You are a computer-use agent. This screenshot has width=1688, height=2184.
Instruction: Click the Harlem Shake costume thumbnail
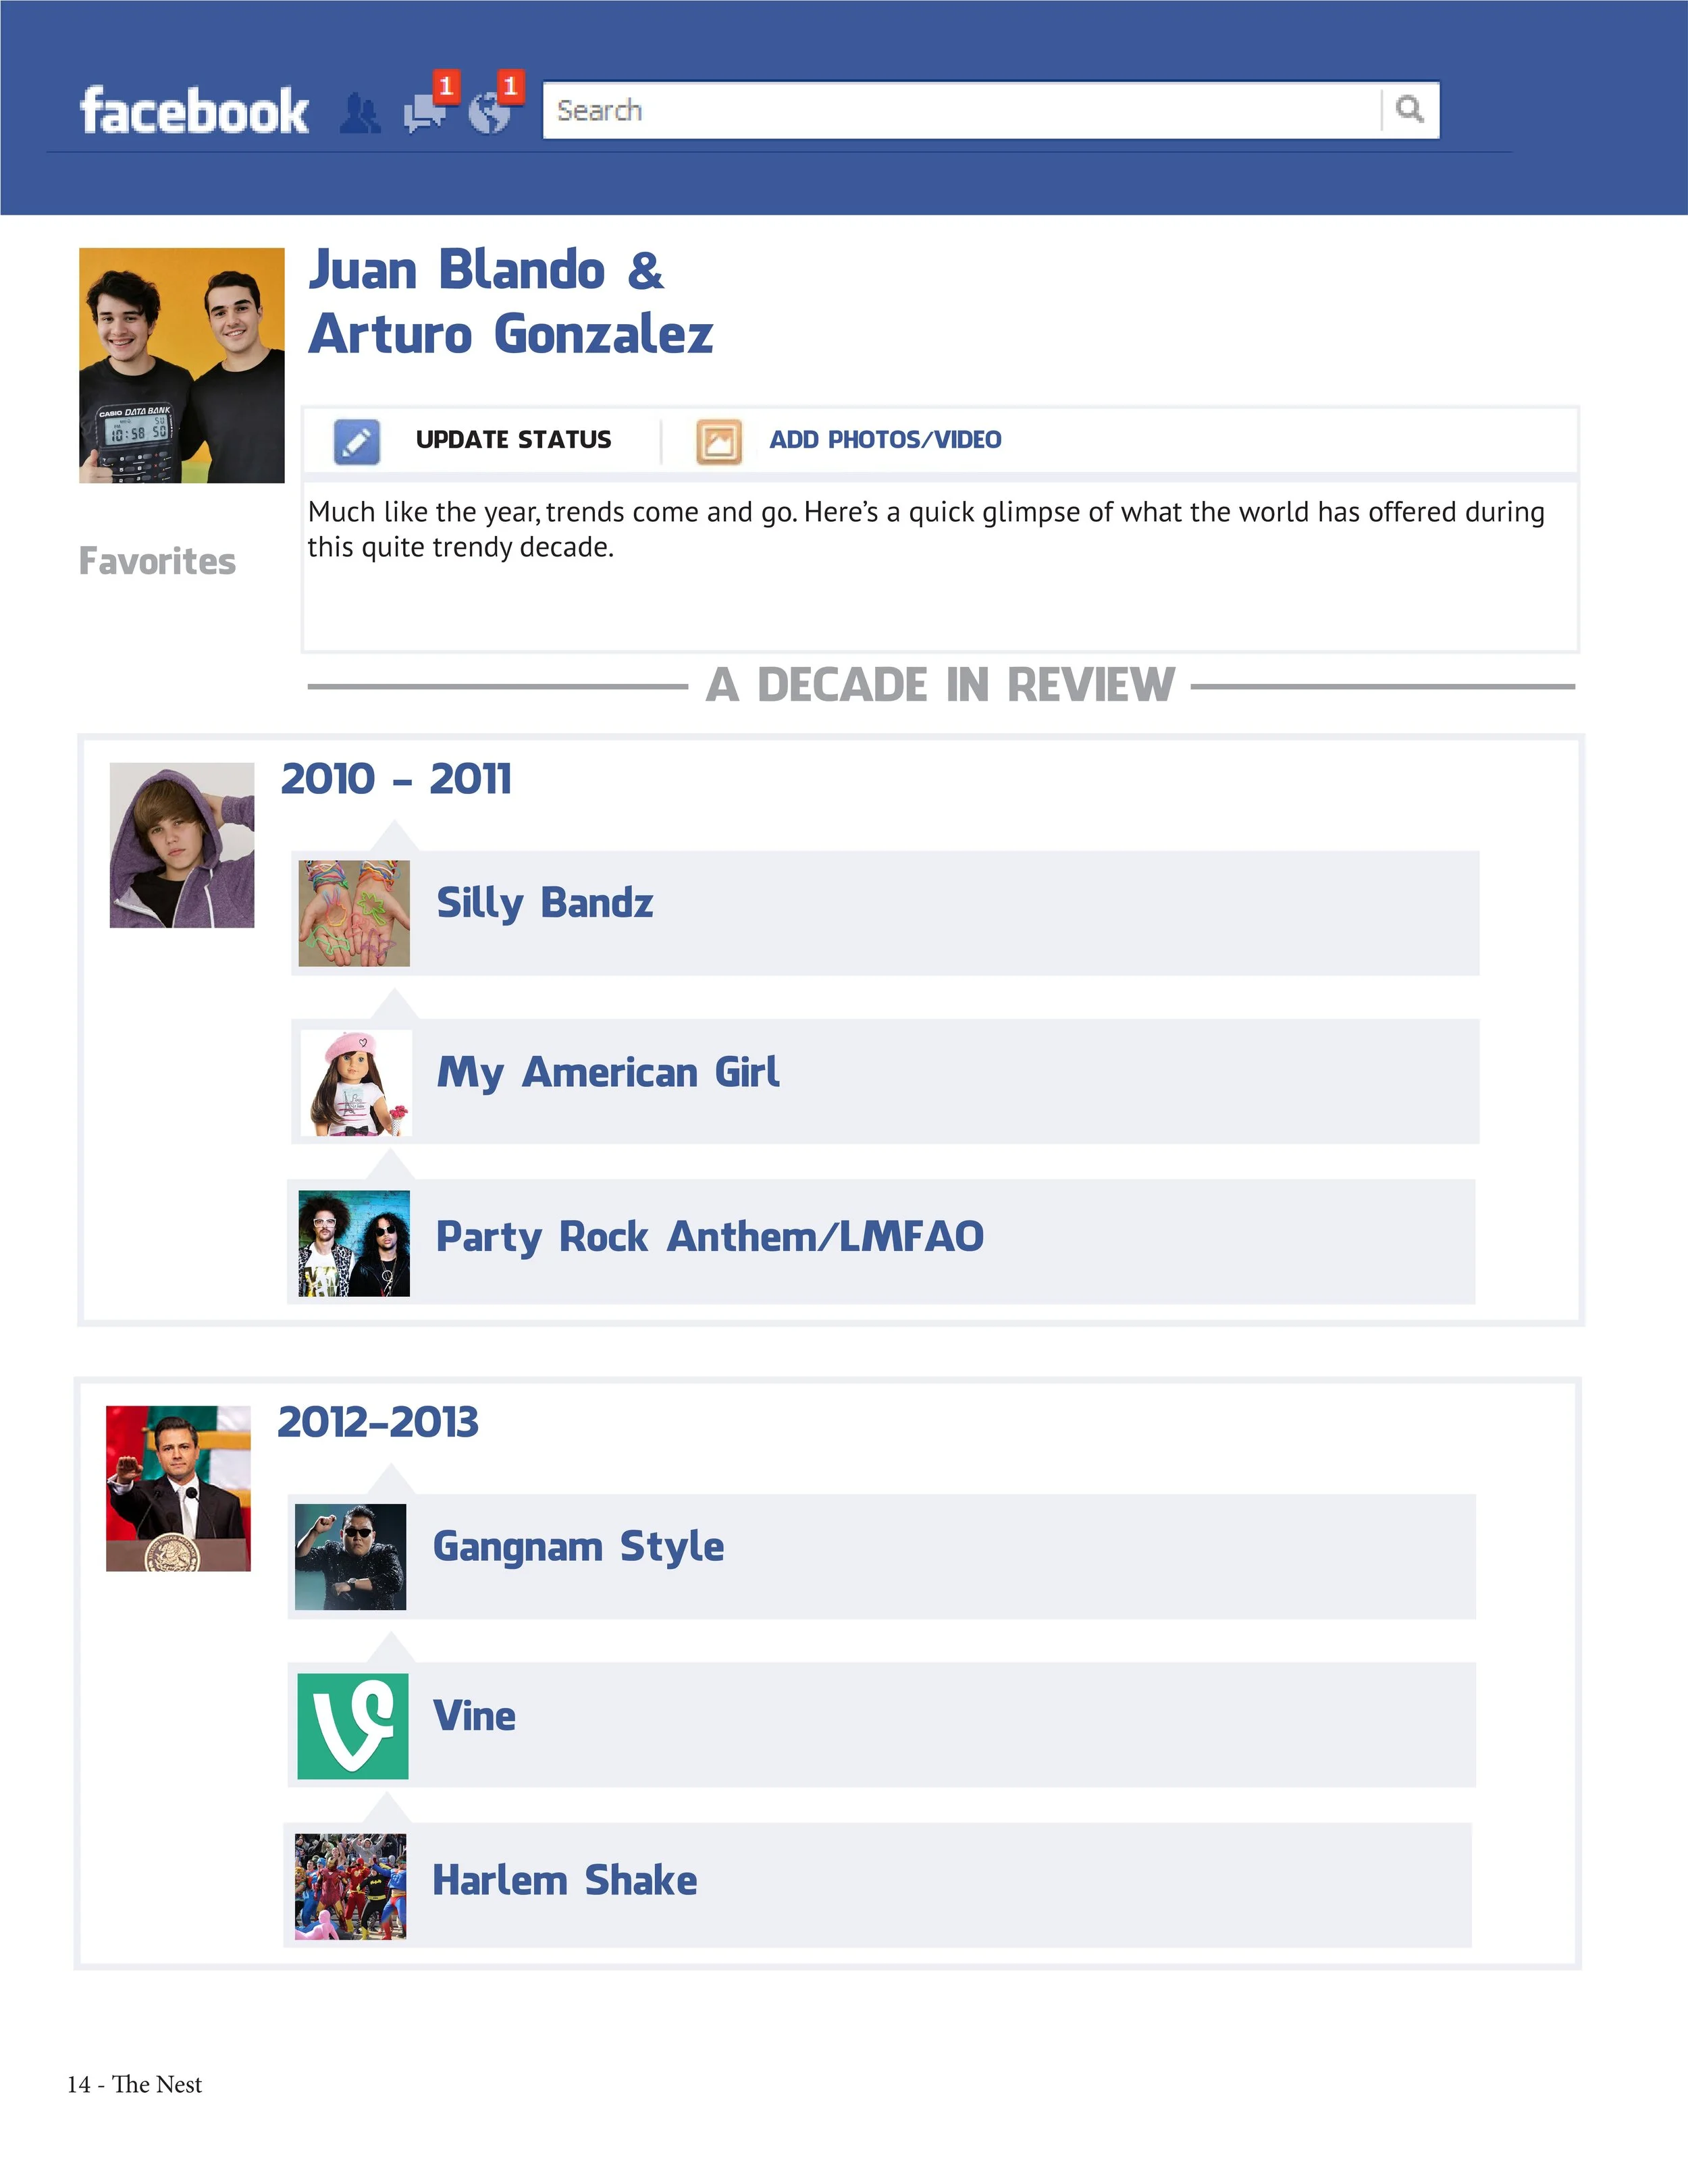coord(351,1886)
